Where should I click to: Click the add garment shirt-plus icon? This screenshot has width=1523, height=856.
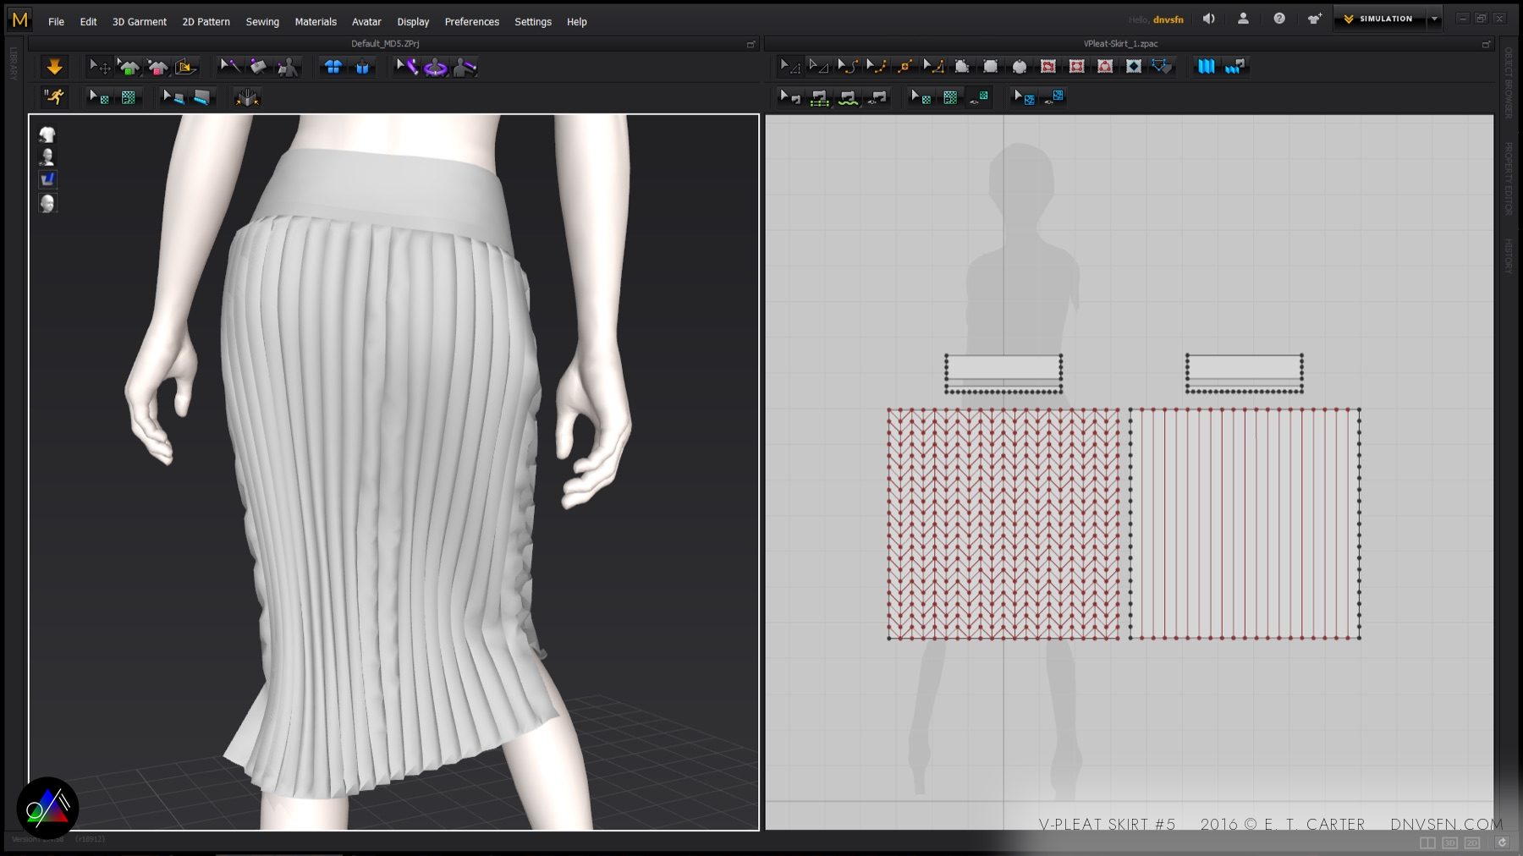pyautogui.click(x=1314, y=19)
